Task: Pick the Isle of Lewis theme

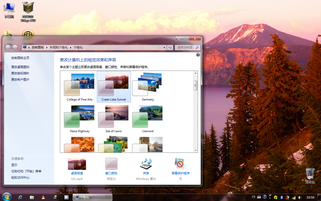Action: [x=114, y=119]
